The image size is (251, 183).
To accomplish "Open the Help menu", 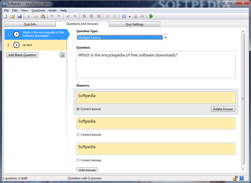I will (63, 10).
